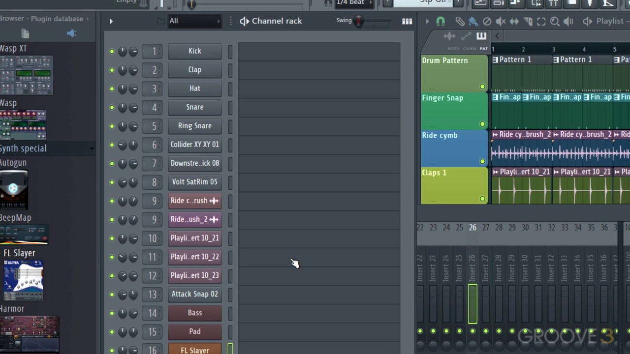Viewport: 630px width, 354px height.
Task: Open the BeepMap plugin thumbnail
Action: (24, 235)
